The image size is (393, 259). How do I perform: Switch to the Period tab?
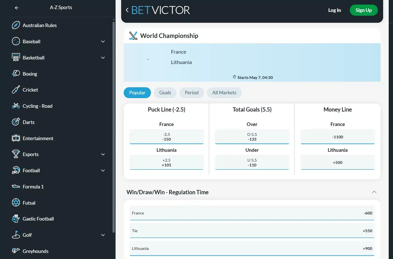pos(192,93)
